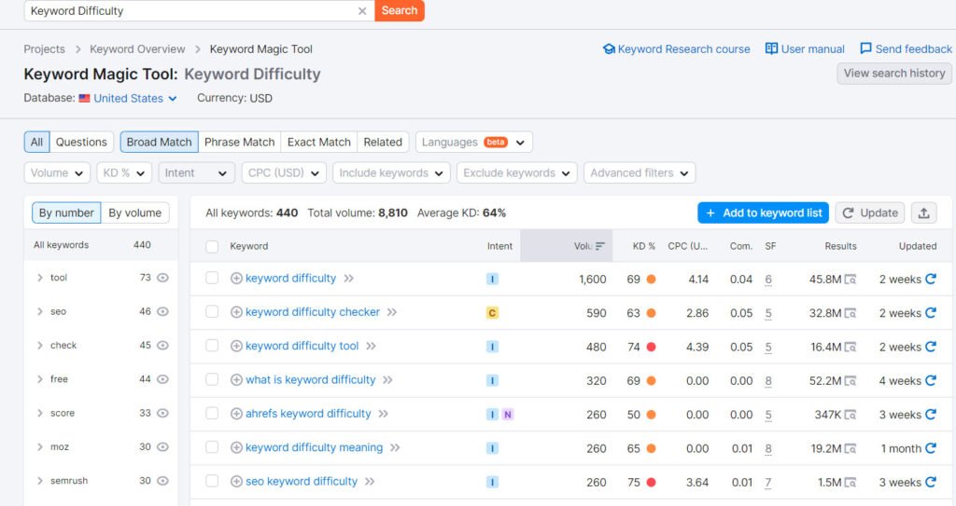Add keyword difficulty tool via plus icon
Image resolution: width=956 pixels, height=506 pixels.
click(236, 346)
